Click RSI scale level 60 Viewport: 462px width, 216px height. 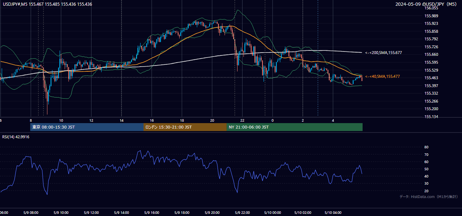coord(426,162)
